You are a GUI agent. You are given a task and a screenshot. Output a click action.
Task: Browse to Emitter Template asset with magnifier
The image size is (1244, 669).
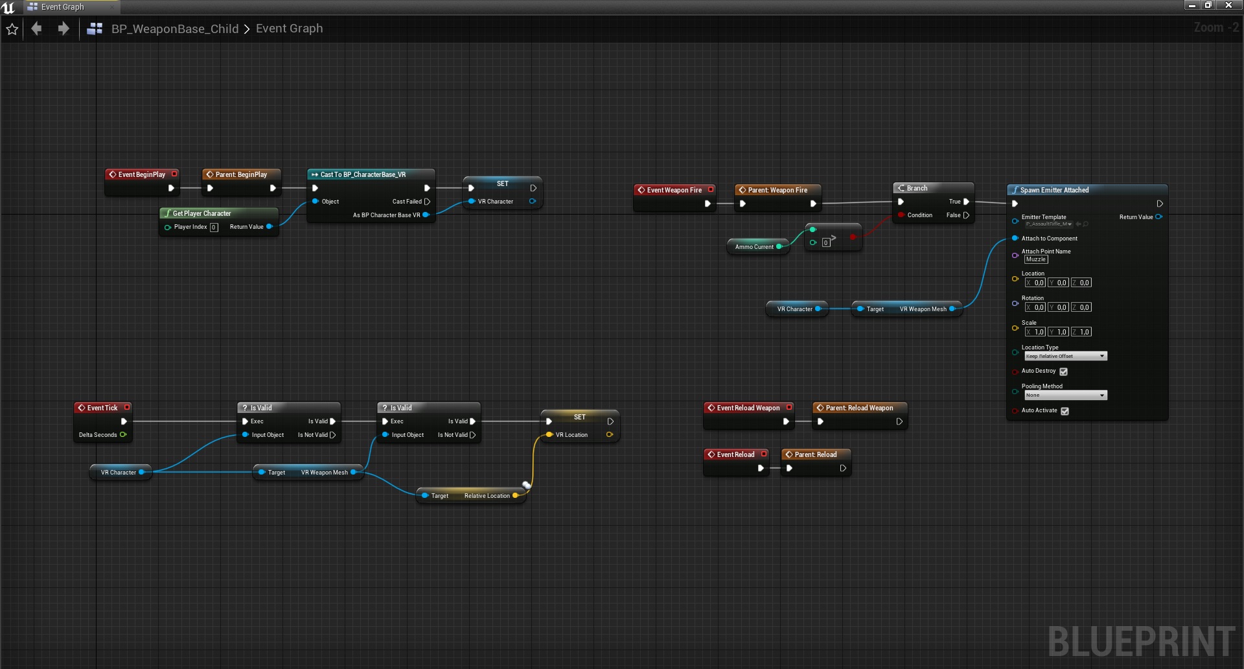(1086, 224)
